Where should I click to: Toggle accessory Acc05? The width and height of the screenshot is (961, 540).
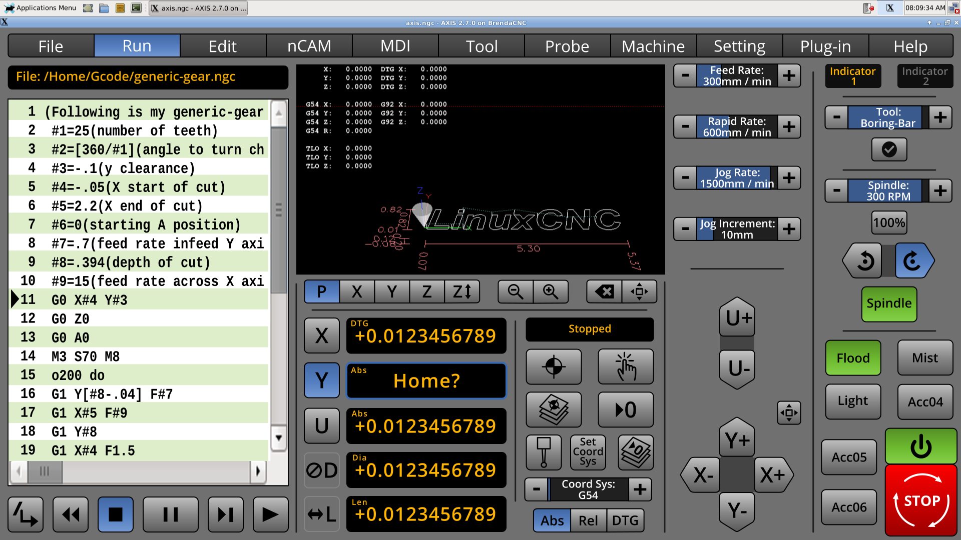click(x=849, y=457)
